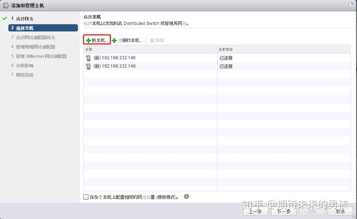
Task: Select host row (新) 192.168.232.148
Action: coord(217,58)
